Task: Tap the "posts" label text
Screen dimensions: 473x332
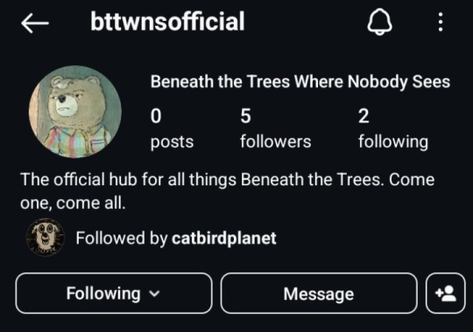Action: point(172,142)
